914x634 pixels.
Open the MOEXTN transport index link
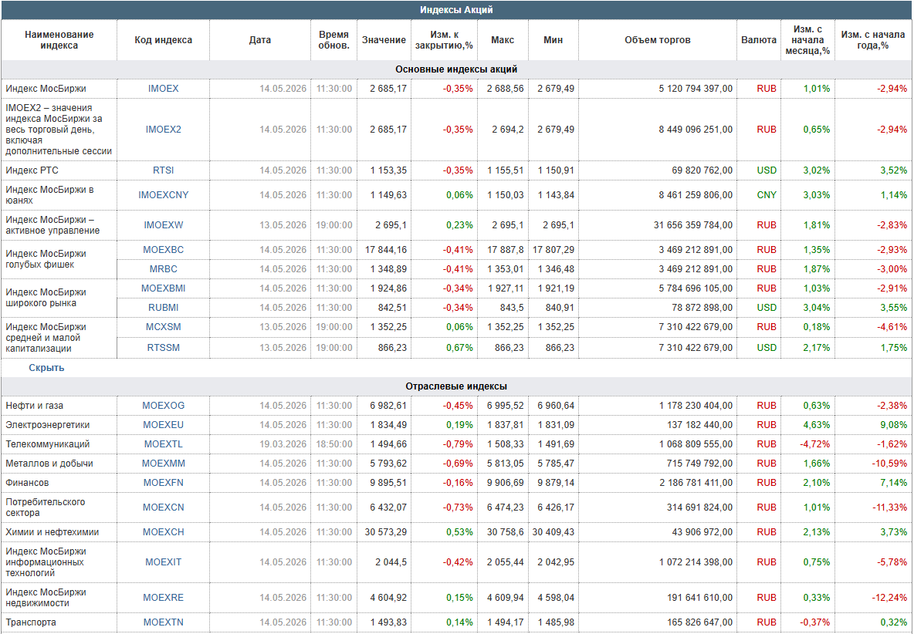tap(163, 622)
